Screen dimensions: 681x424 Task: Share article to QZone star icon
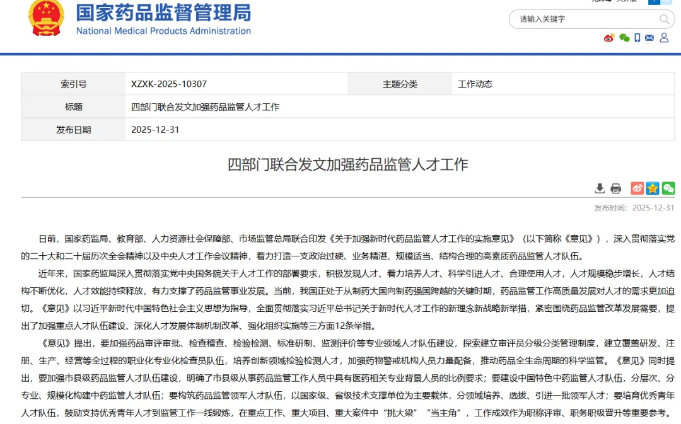click(653, 188)
